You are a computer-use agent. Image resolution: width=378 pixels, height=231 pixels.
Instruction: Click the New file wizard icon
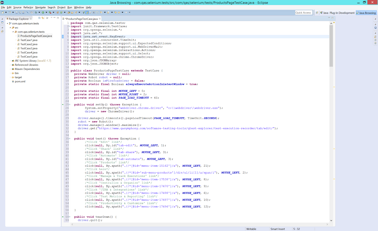(x=2, y=12)
